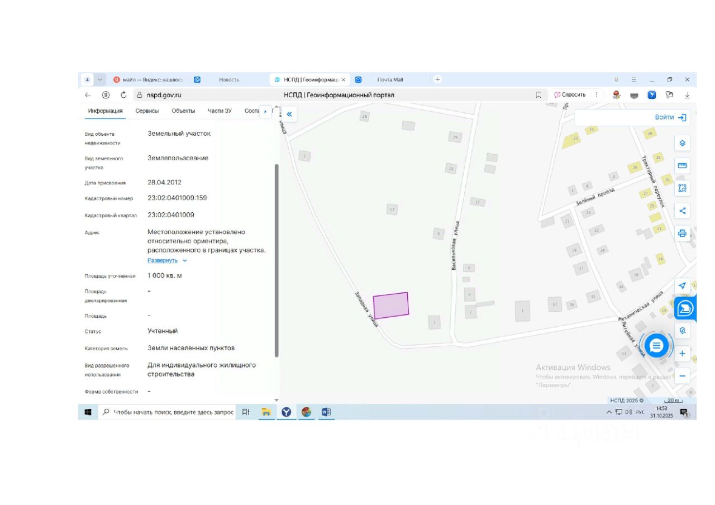
Task: Ask the Спросить assistant
Action: [x=570, y=95]
